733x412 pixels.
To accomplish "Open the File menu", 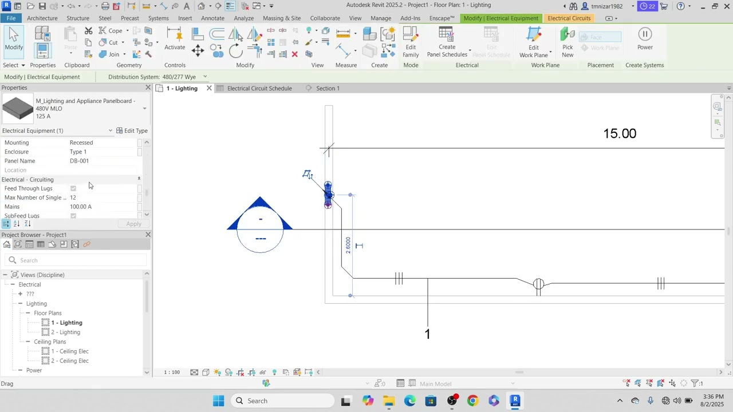I will [11, 18].
